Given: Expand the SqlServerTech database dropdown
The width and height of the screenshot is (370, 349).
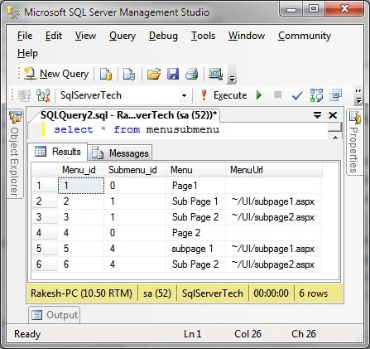Looking at the screenshot, I should tap(184, 95).
